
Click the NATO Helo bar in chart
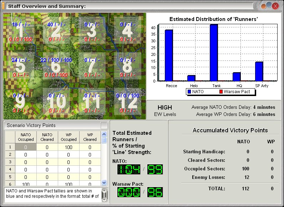point(191,78)
